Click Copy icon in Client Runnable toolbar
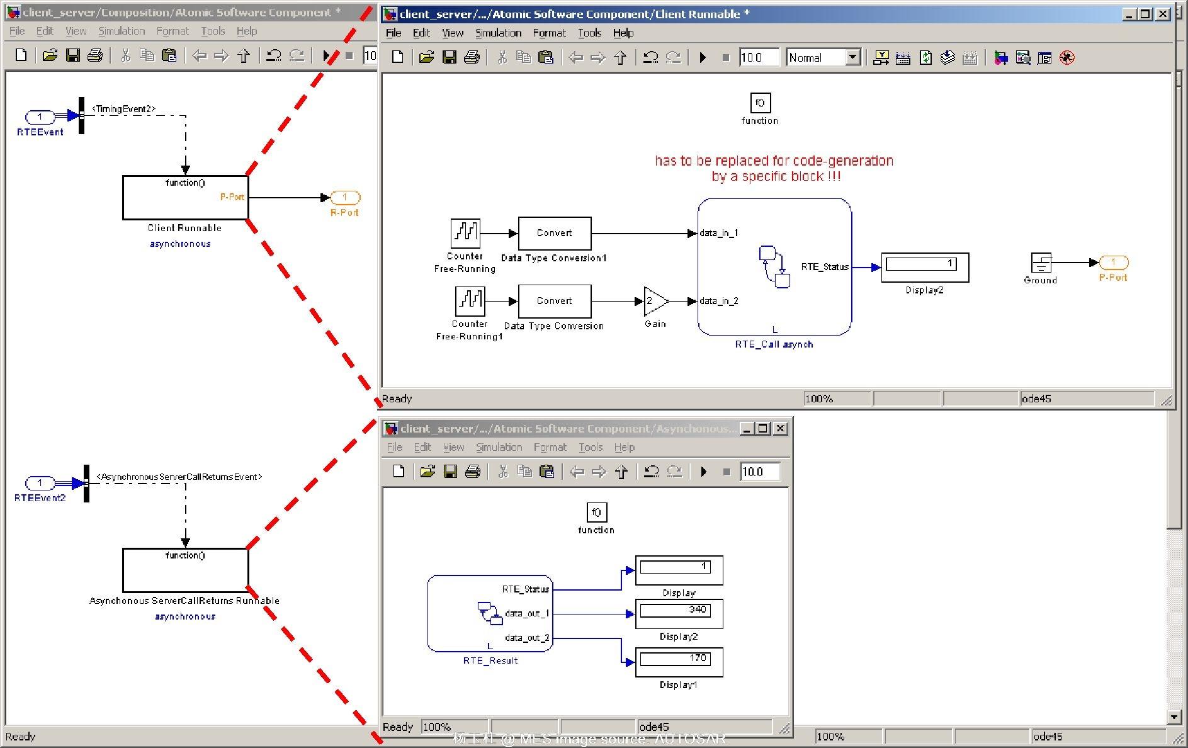 (523, 57)
